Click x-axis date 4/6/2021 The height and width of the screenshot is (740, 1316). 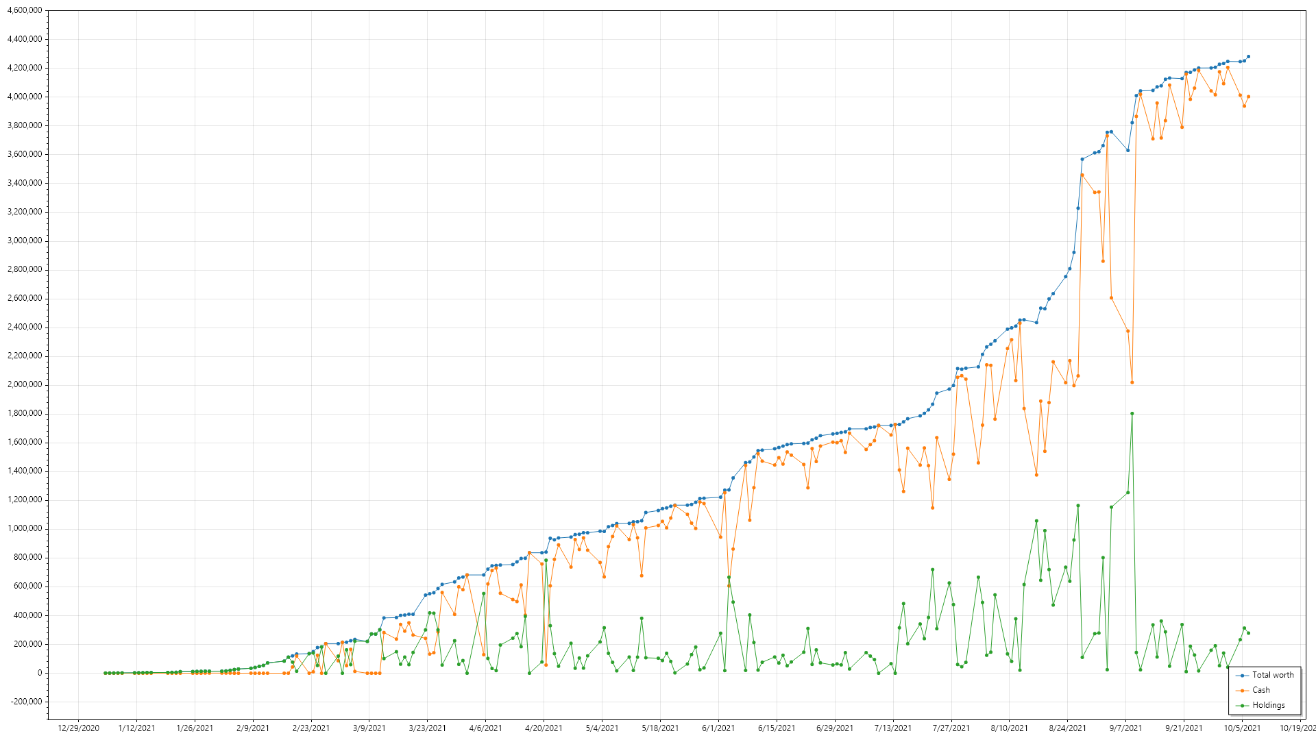[485, 728]
